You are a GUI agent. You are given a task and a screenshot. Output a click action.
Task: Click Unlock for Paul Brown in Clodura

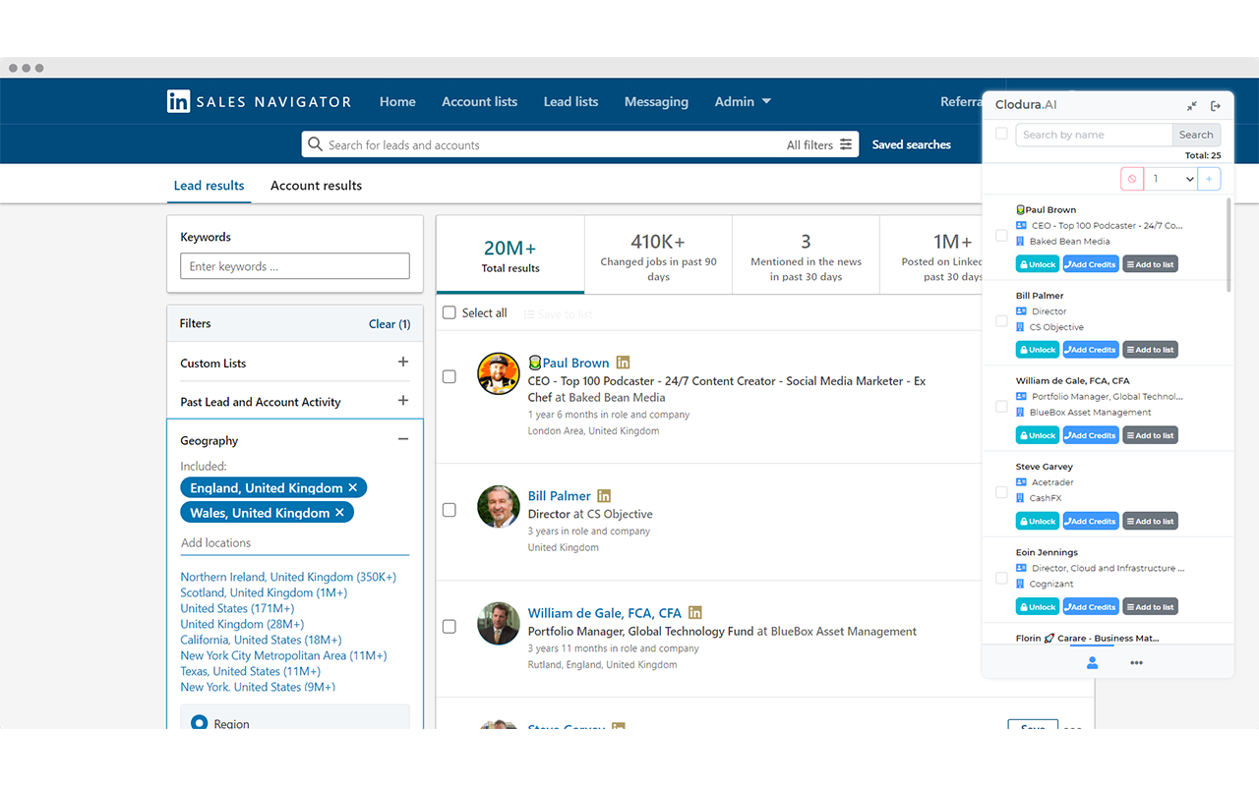point(1038,264)
